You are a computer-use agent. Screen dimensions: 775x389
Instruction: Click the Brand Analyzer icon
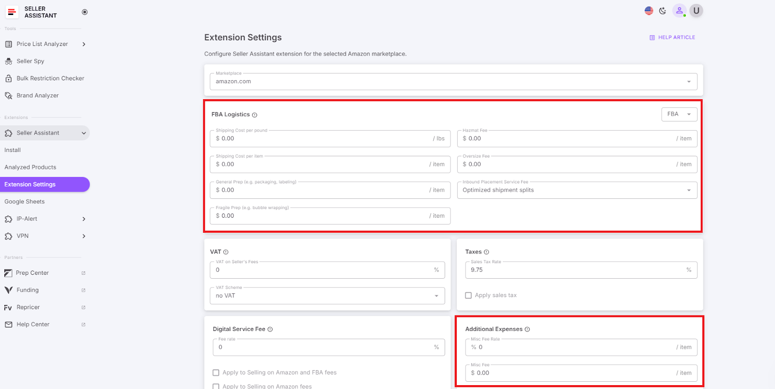coord(9,96)
